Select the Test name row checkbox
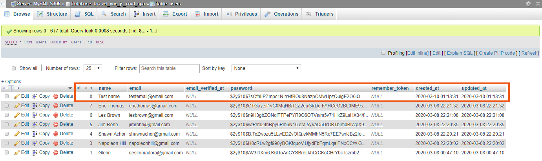542x161 pixels. pos(7,96)
